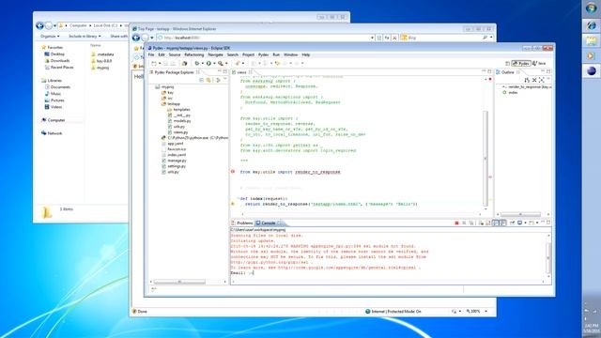
Task: Click the Display Selected Console icon
Action: [x=519, y=223]
